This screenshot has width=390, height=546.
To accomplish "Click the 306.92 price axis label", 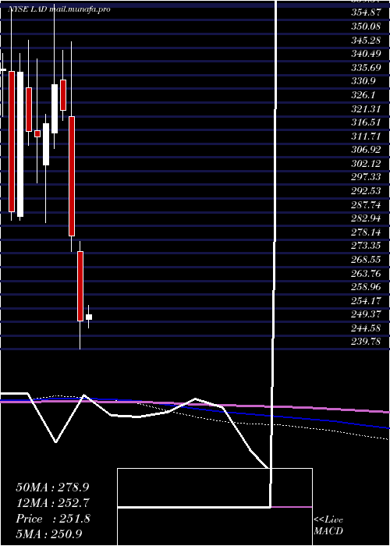I will coord(366,150).
